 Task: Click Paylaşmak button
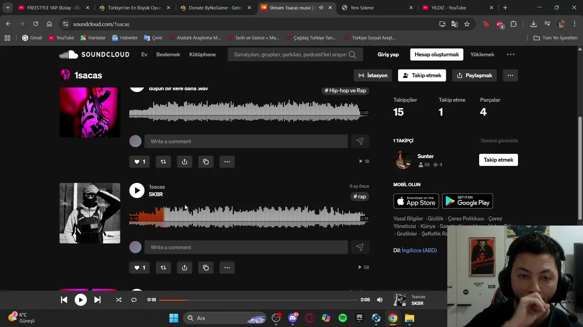tap(475, 75)
